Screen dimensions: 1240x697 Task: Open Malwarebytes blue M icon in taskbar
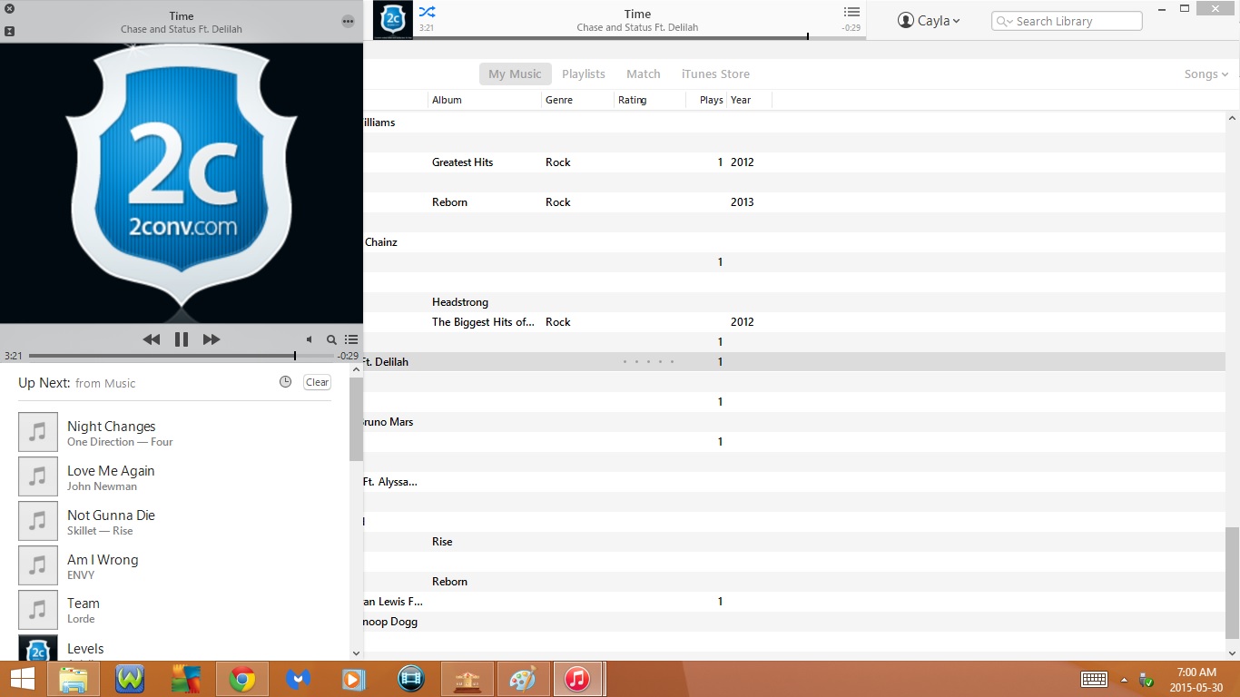pos(298,679)
